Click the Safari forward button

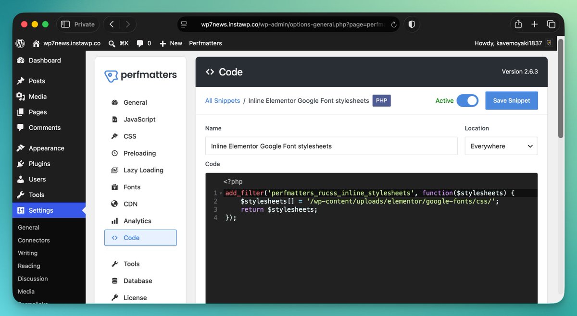click(127, 24)
